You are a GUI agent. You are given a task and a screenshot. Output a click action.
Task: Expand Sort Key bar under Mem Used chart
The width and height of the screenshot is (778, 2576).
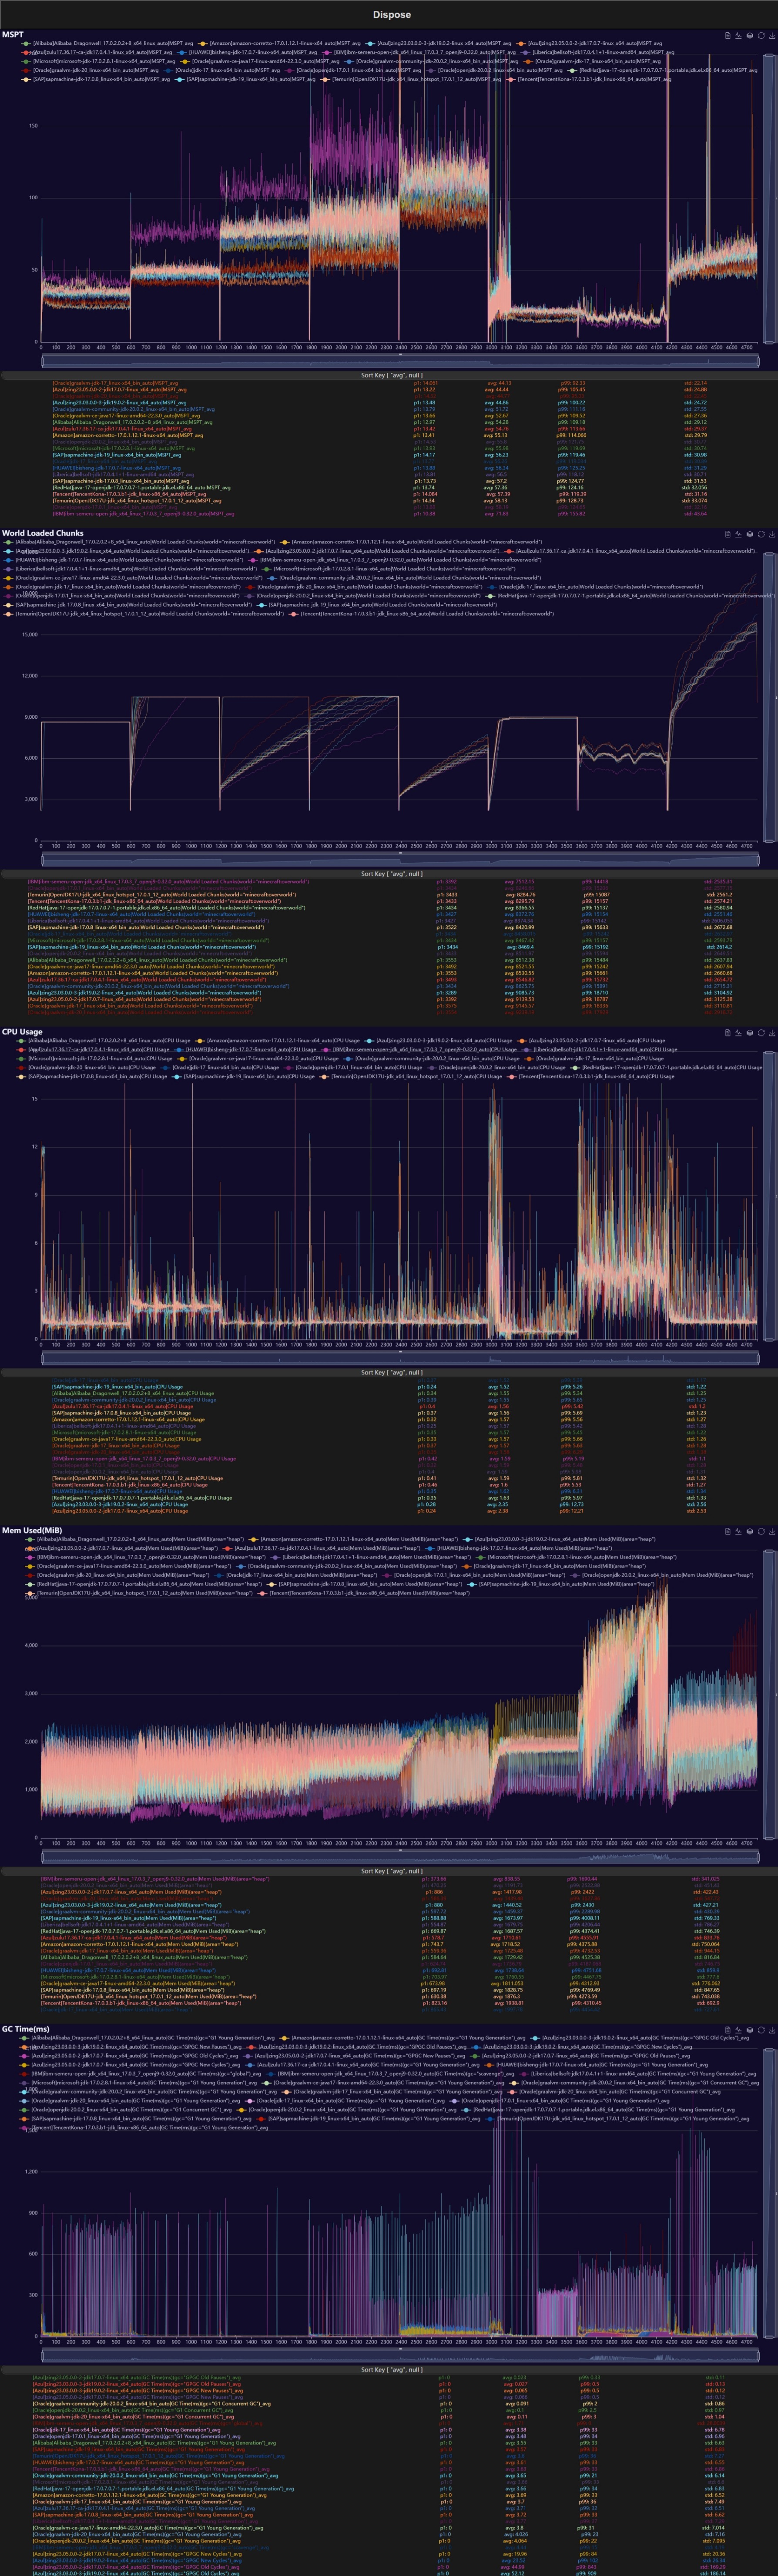click(x=389, y=1871)
